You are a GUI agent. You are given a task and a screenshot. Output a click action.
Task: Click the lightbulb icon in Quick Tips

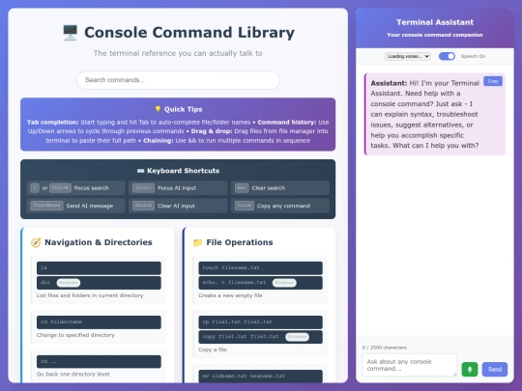coord(158,109)
